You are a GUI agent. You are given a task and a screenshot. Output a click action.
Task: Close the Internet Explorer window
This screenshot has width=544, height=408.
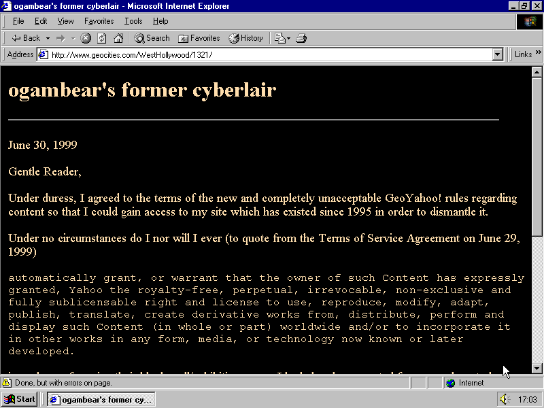tap(536, 6)
